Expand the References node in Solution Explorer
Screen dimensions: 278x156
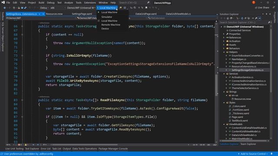pos(224,38)
